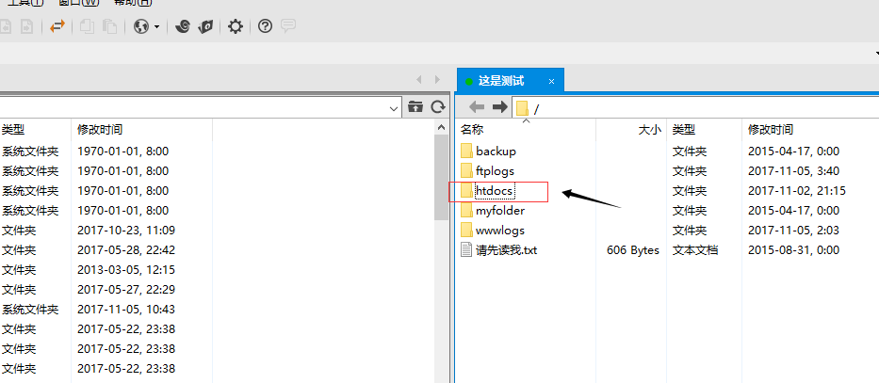Refresh the local file panel
This screenshot has height=383, width=879.
click(x=437, y=107)
